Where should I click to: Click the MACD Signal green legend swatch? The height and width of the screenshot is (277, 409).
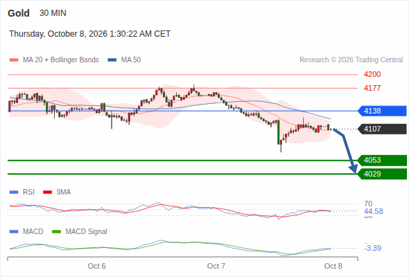[x=56, y=232]
